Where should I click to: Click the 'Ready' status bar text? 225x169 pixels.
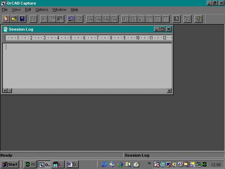[6, 155]
